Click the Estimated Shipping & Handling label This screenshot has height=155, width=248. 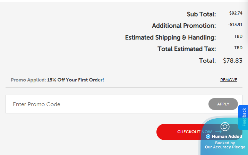point(170,37)
